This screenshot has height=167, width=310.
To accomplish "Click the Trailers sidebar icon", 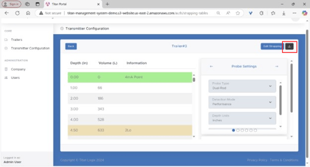I will [x=6, y=40].
